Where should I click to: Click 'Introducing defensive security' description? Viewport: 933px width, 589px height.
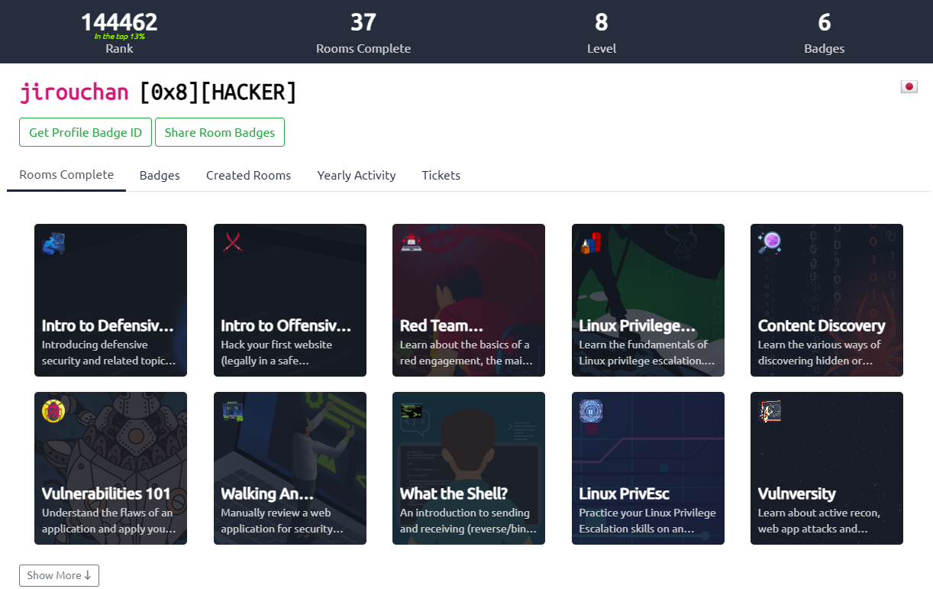109,353
